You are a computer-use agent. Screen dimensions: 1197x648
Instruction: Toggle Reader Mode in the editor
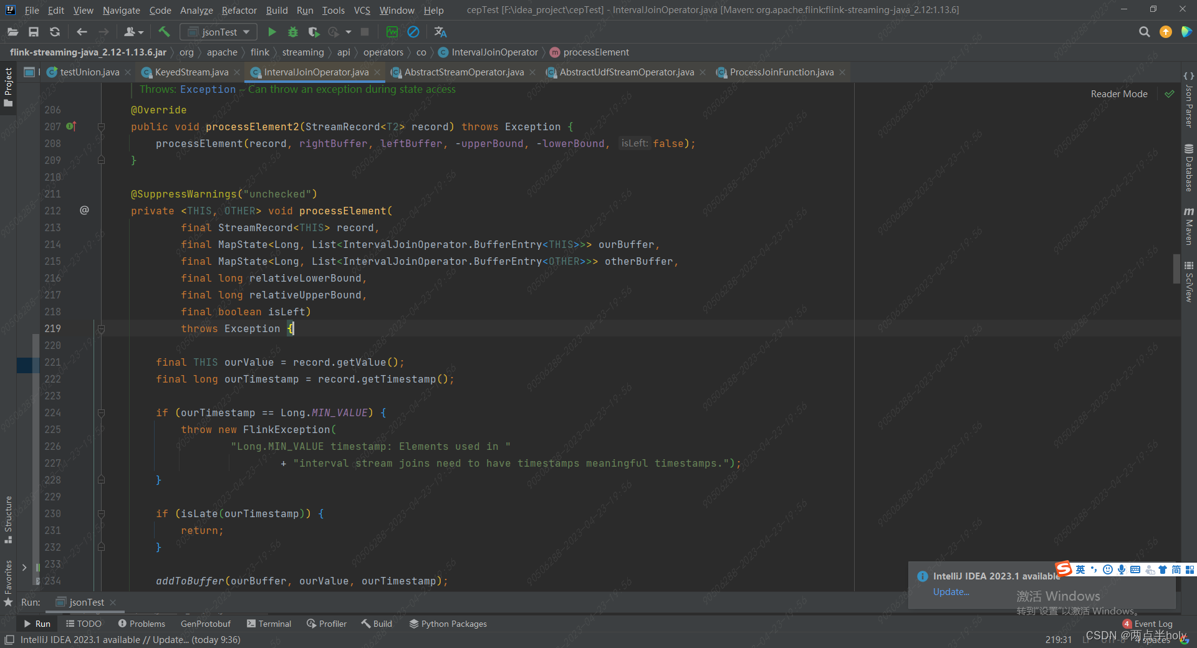[x=1119, y=94]
